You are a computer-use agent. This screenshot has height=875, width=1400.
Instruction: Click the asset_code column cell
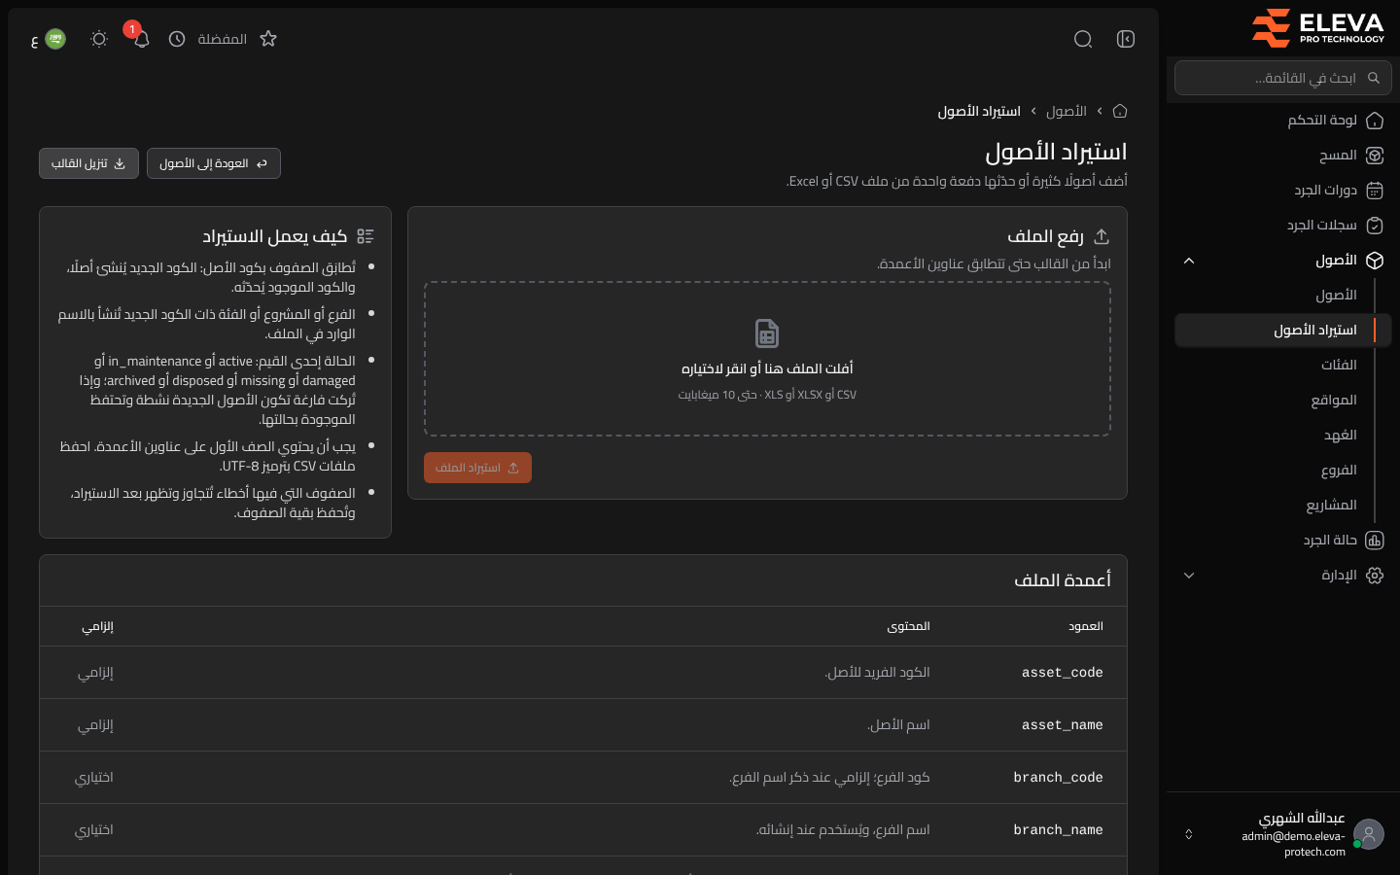click(x=1062, y=673)
